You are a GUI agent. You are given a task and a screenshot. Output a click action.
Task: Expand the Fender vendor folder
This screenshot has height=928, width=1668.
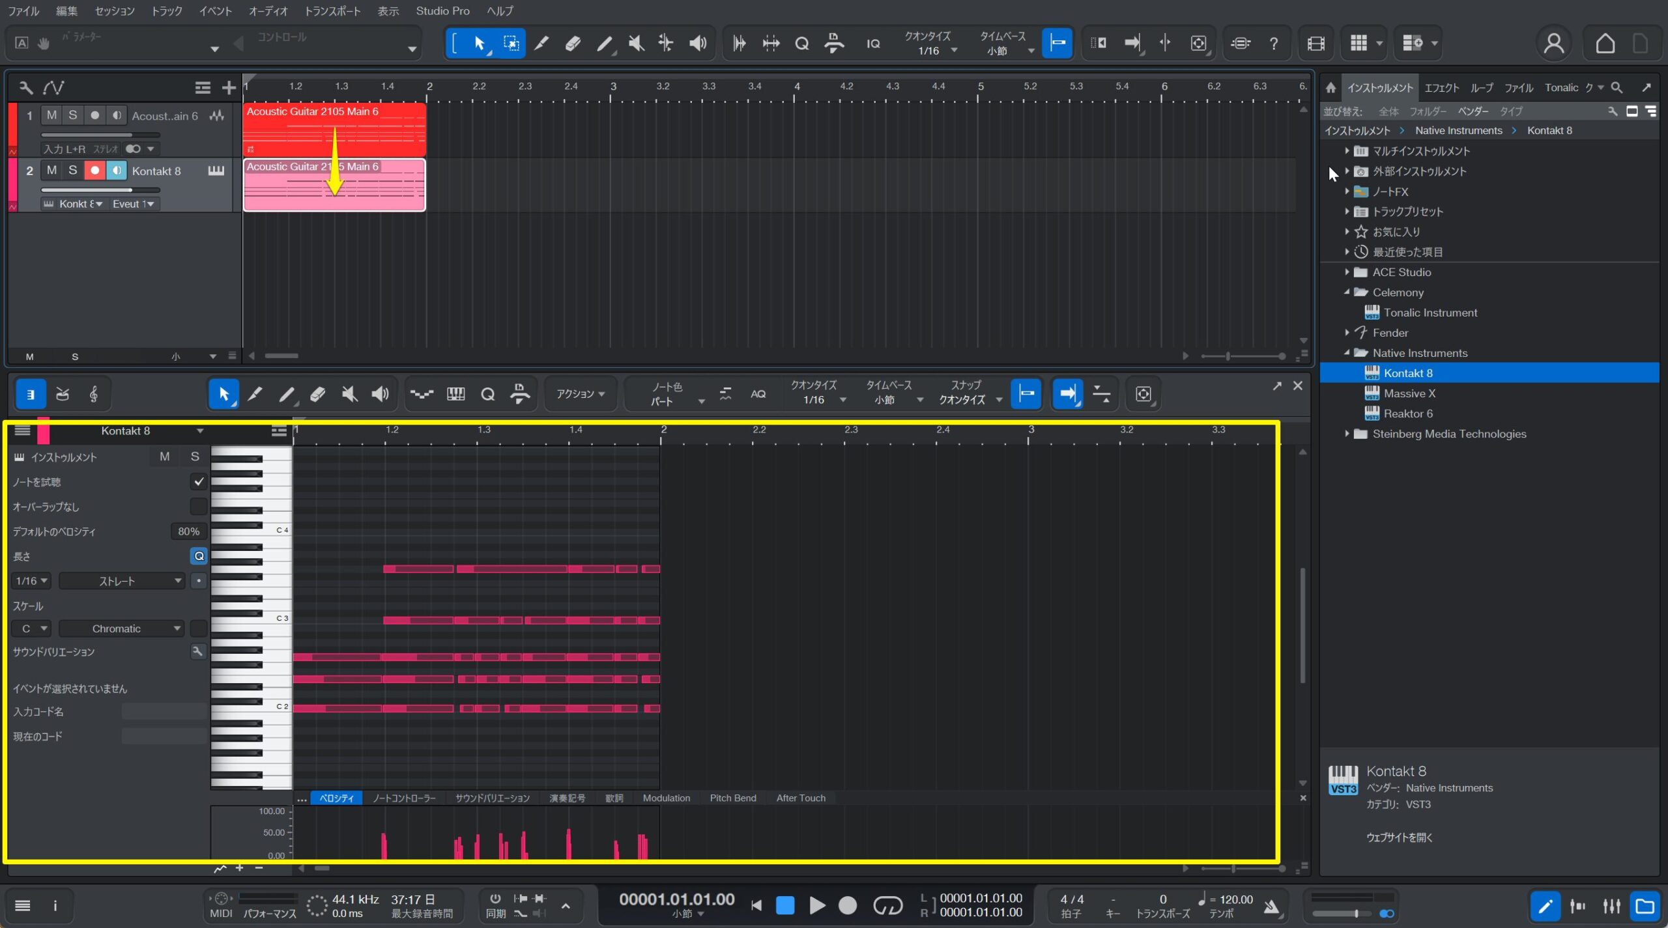(x=1347, y=333)
